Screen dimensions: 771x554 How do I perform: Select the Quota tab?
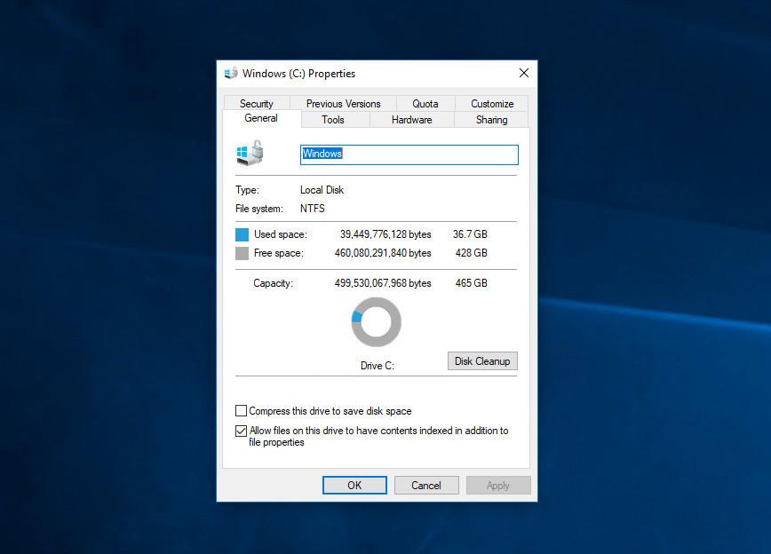(425, 103)
